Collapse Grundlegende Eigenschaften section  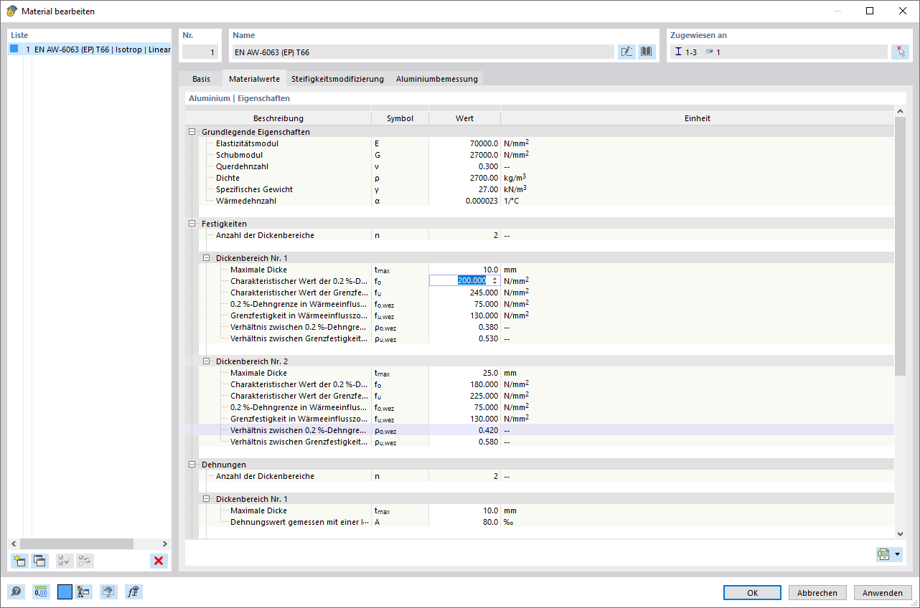click(192, 132)
